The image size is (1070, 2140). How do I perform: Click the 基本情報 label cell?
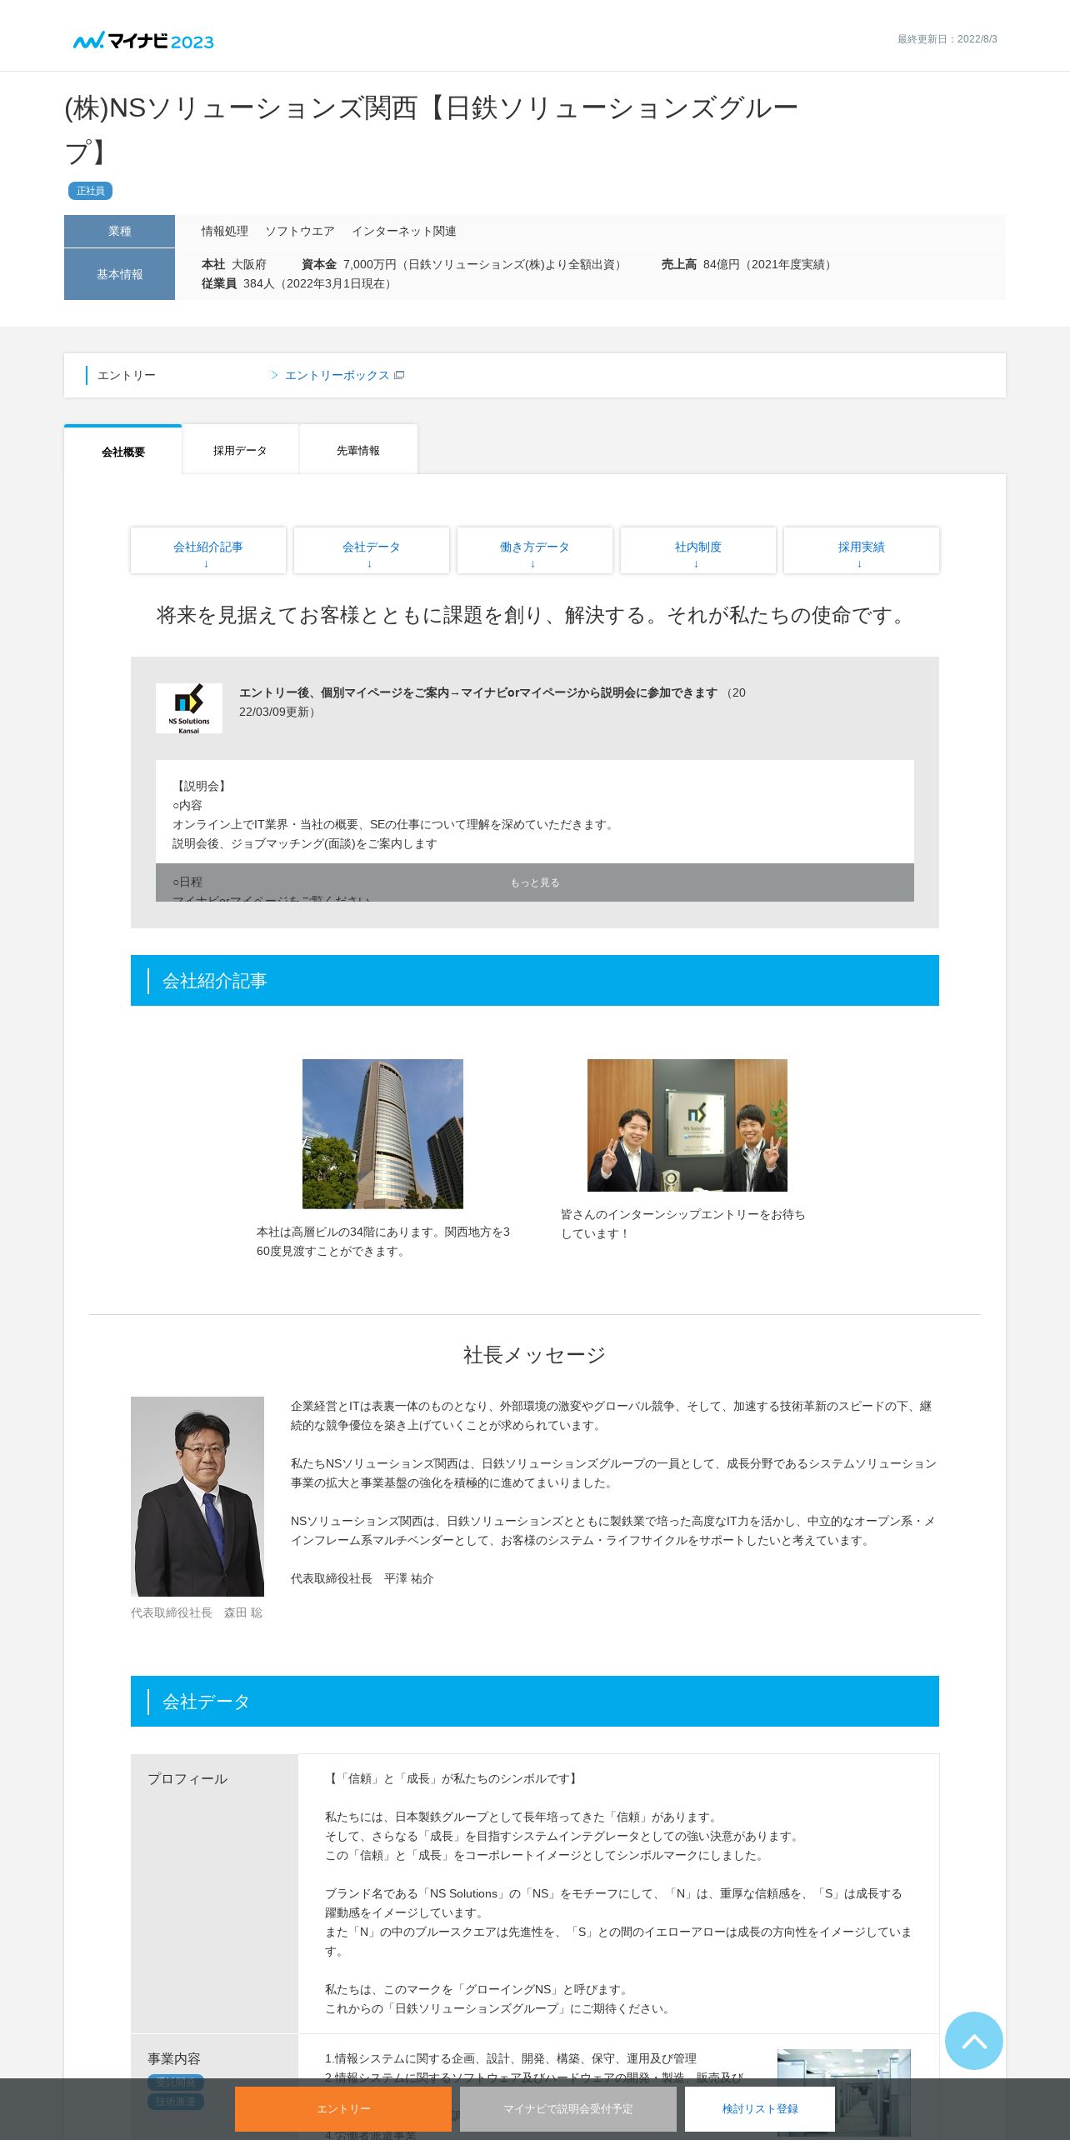click(119, 274)
